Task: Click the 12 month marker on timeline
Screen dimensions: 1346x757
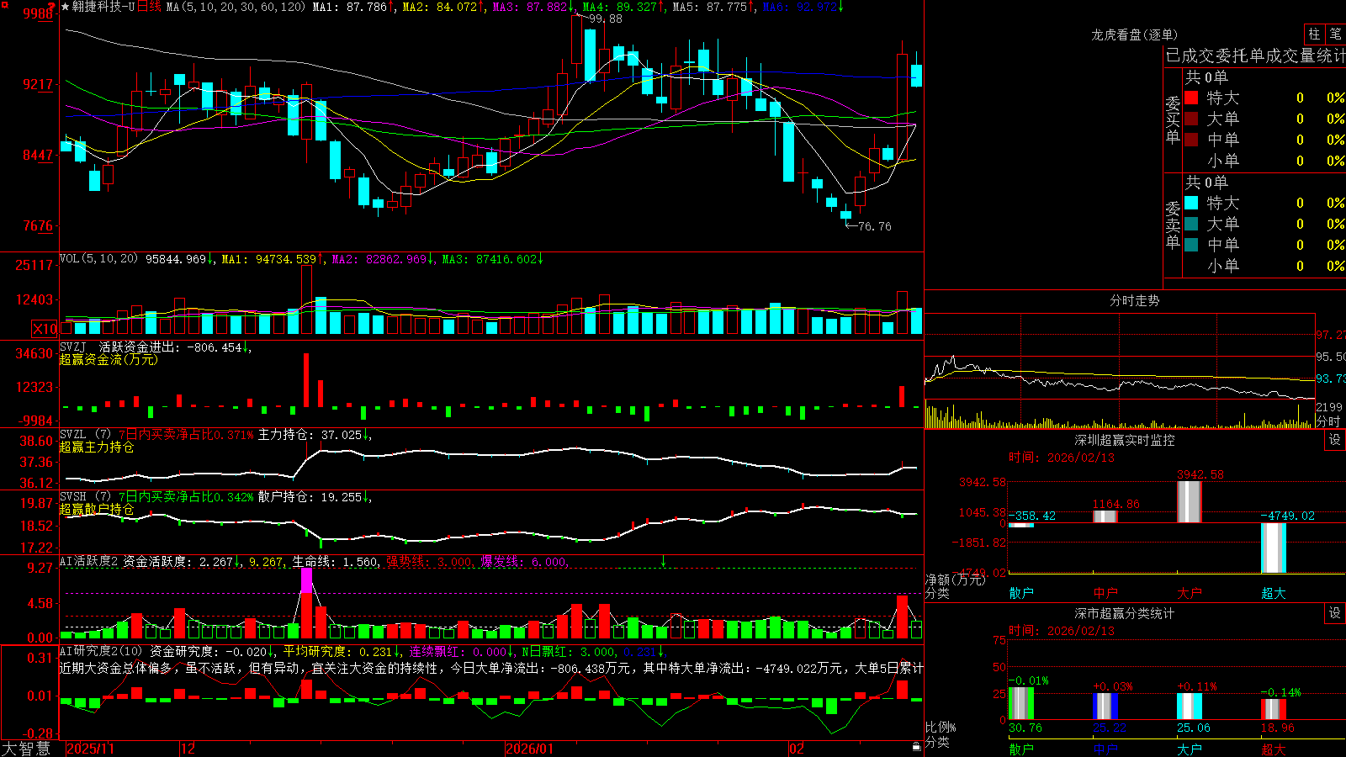Action: 188,749
